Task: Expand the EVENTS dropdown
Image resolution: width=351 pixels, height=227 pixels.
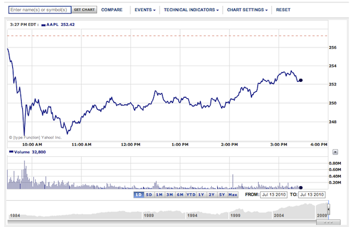Action: [145, 10]
